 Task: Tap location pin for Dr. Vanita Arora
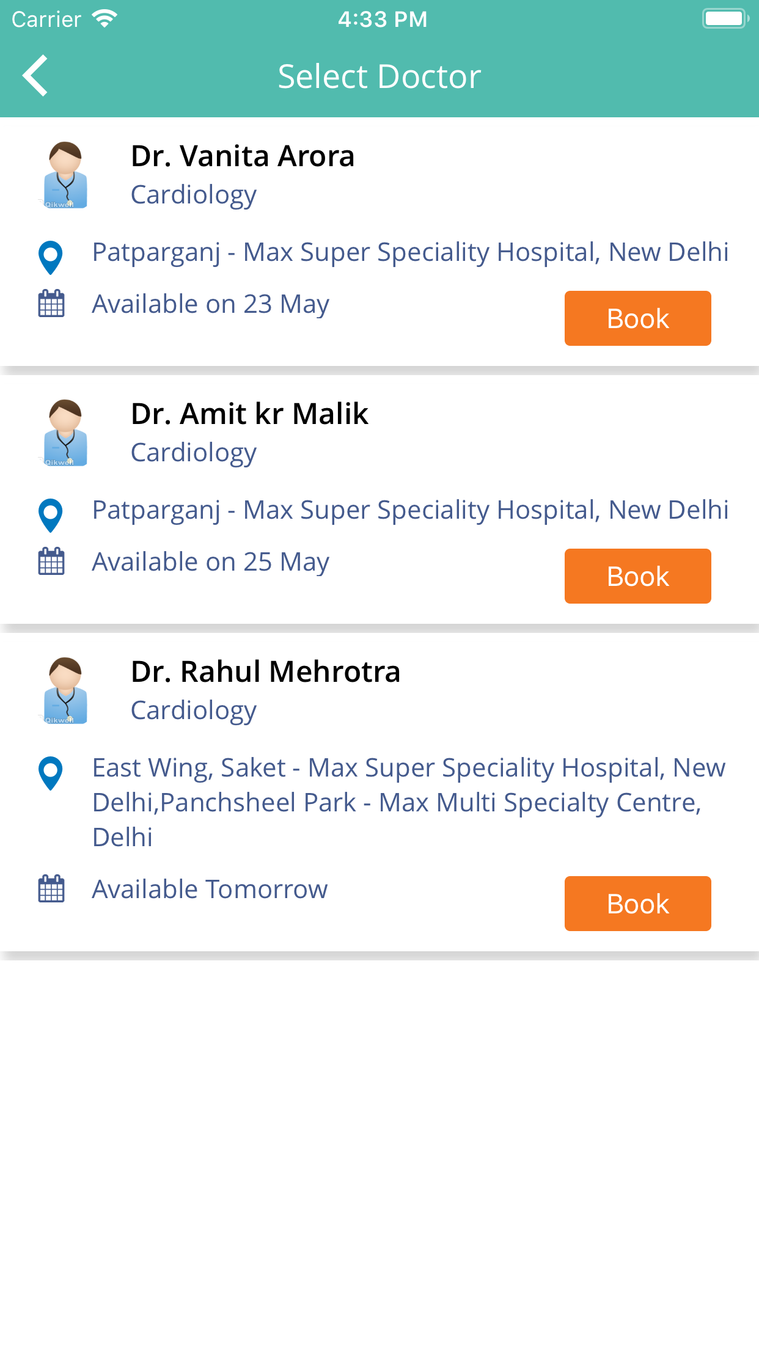tap(51, 257)
